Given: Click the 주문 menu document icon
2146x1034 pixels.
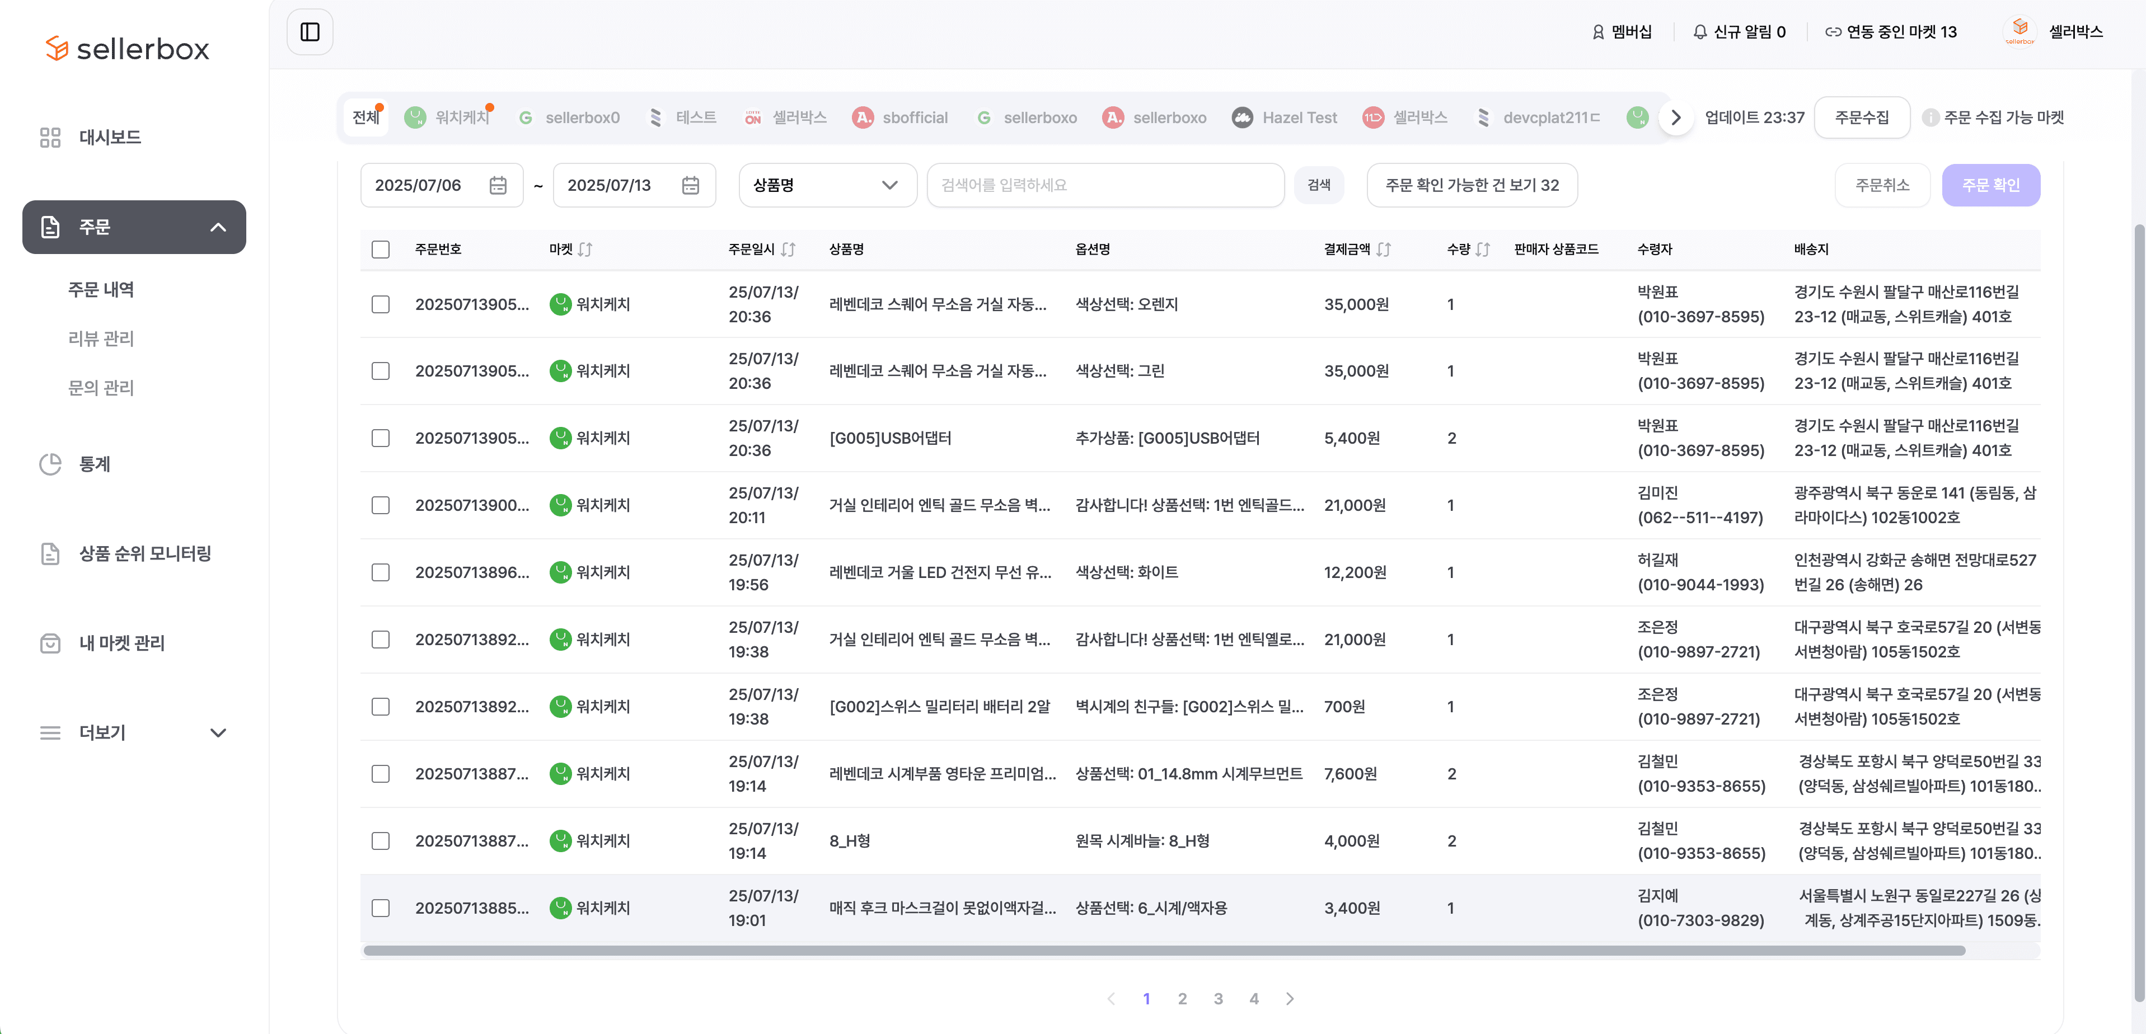Looking at the screenshot, I should pyautogui.click(x=50, y=227).
